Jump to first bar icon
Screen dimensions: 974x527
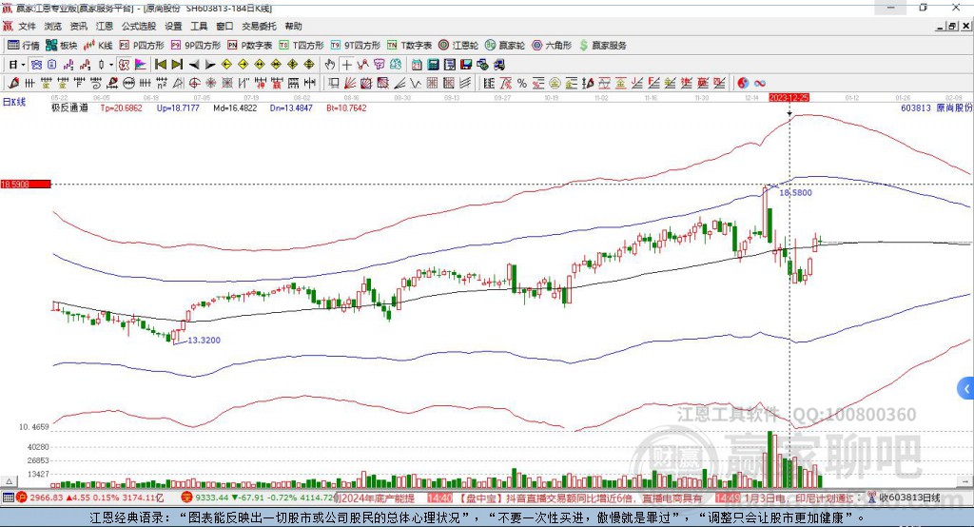pyautogui.click(x=160, y=65)
